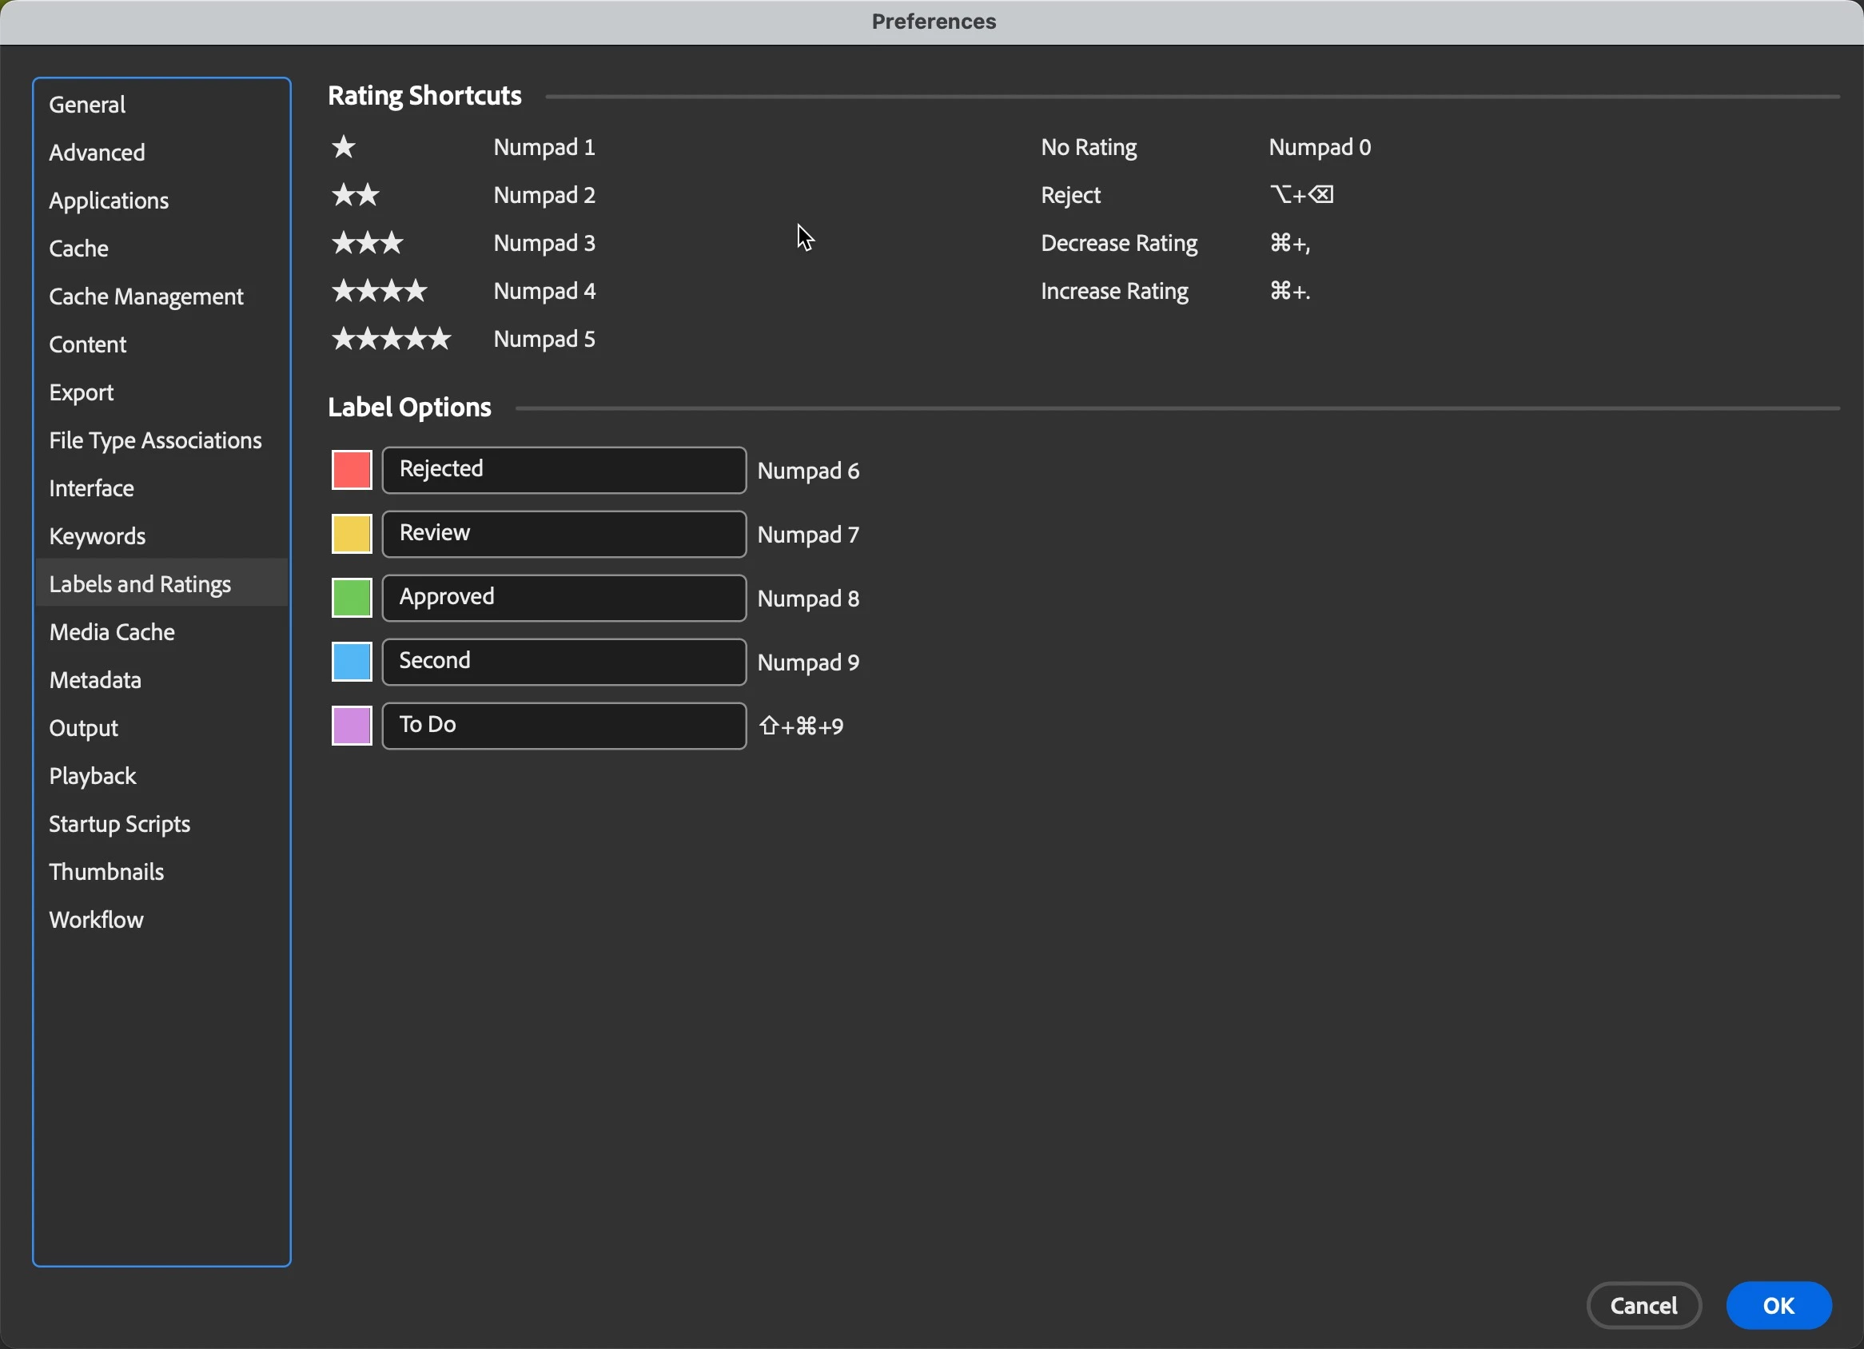Click the three star rating icon
This screenshot has width=1864, height=1349.
tap(368, 243)
